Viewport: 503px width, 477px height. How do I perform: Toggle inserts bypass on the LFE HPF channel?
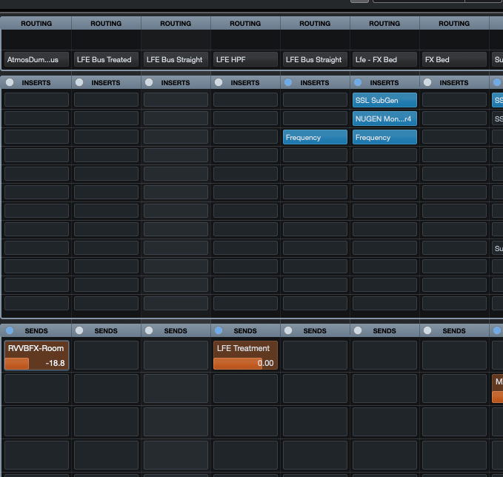[x=219, y=82]
